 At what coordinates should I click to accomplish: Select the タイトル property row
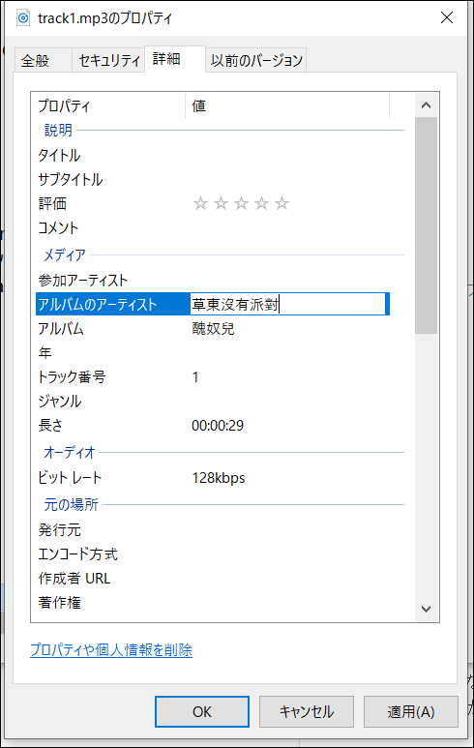point(213,155)
